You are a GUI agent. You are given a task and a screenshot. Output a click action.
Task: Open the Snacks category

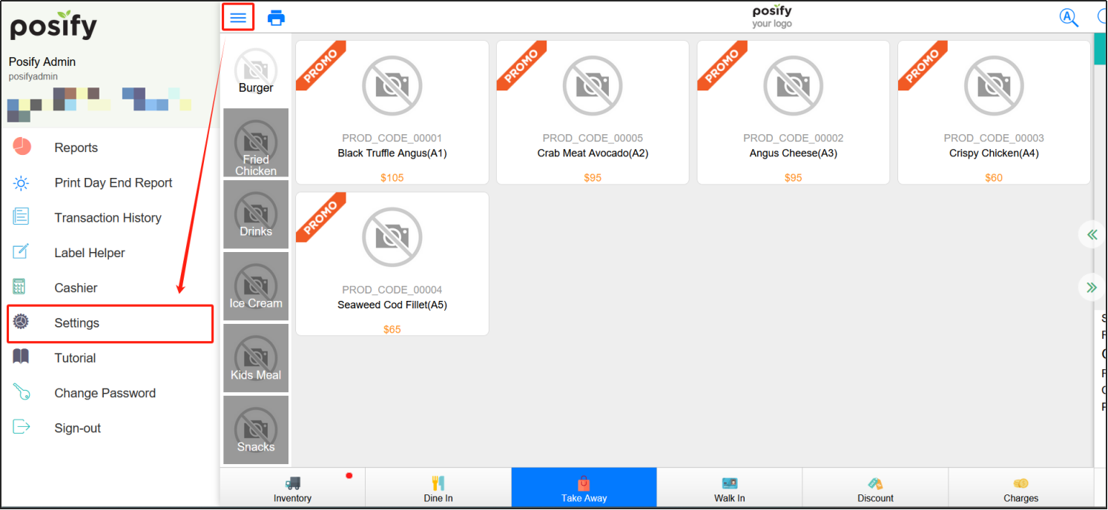(x=256, y=430)
